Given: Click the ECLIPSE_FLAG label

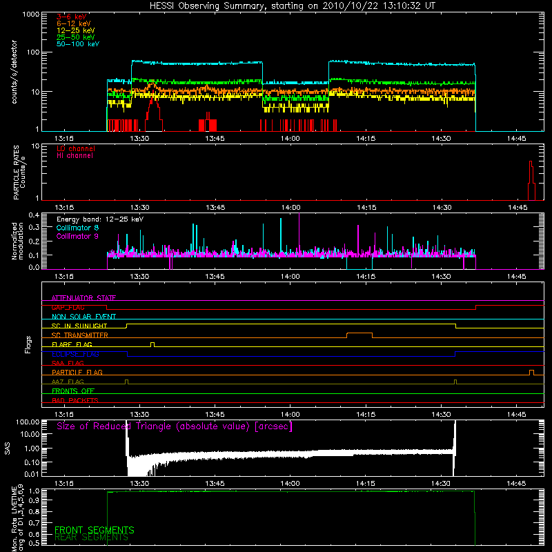Looking at the screenshot, I should pyautogui.click(x=75, y=354).
